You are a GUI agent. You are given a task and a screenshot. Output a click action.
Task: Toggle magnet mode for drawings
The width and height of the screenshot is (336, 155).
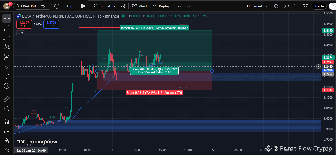pos(7,121)
